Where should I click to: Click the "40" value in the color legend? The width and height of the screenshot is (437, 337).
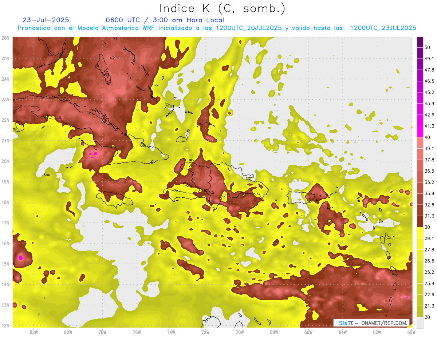tap(427, 137)
